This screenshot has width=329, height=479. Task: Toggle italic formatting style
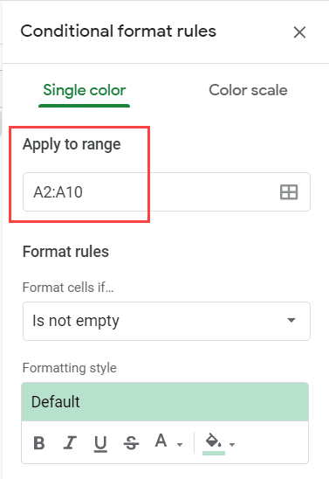tap(70, 442)
